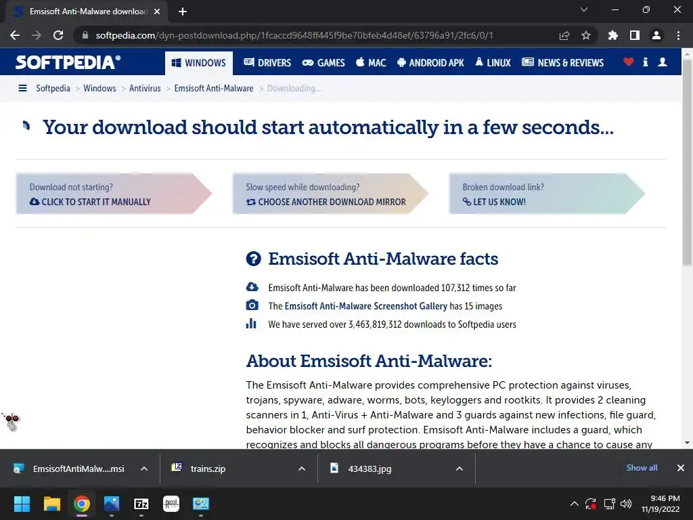Go to the Windows breadcrumb link

[99, 89]
